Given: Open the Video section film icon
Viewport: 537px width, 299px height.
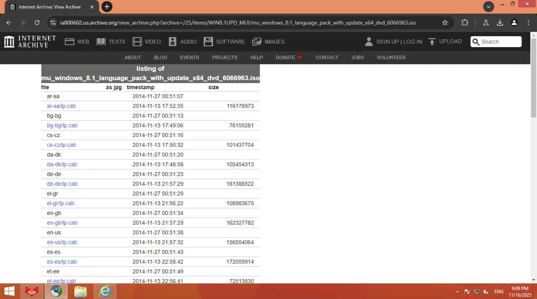Looking at the screenshot, I should 137,42.
